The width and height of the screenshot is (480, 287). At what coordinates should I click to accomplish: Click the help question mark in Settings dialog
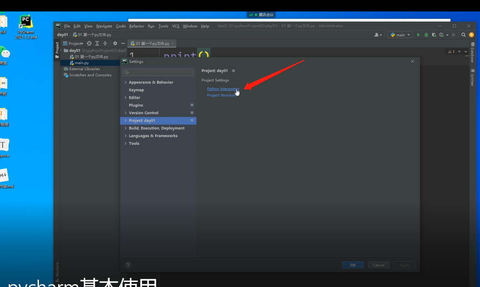click(128, 265)
